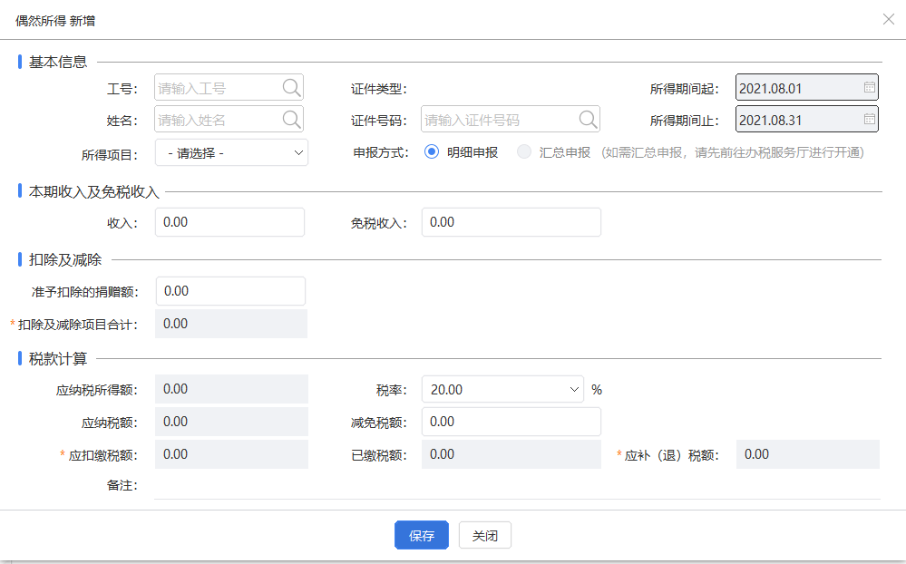Focus the 姓名 input field
Screen dimensions: 906x564
pyautogui.click(x=229, y=120)
